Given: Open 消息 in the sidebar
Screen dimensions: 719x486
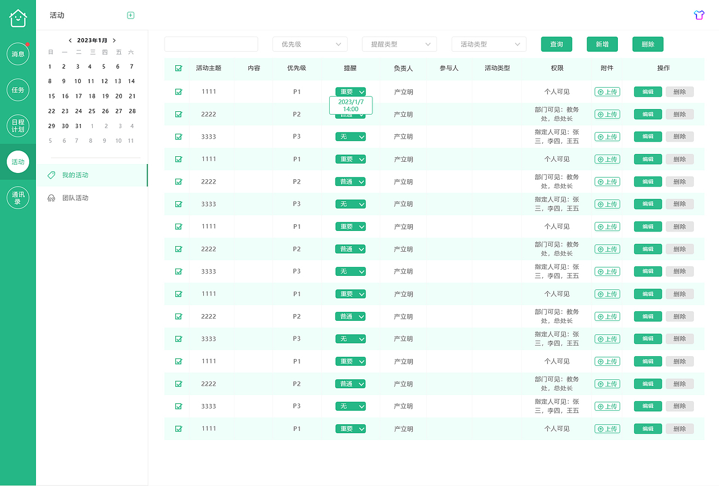Looking at the screenshot, I should (x=18, y=54).
